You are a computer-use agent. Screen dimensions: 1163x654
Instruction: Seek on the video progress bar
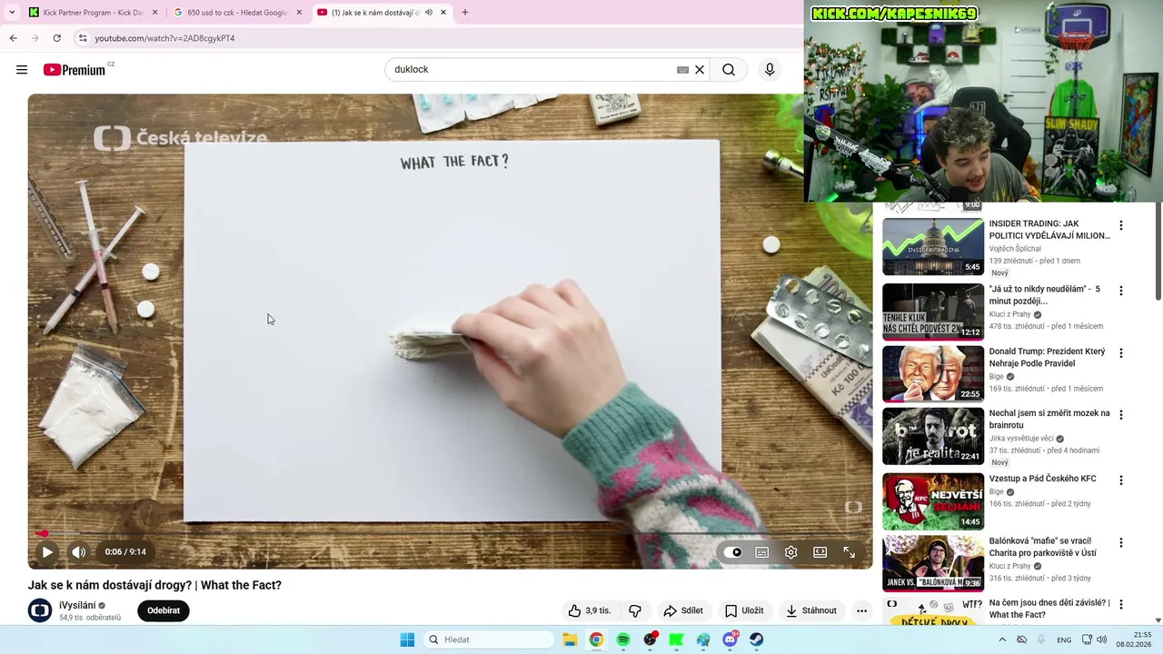coord(450,533)
